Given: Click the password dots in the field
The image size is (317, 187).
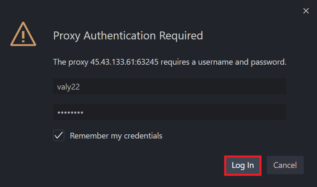Looking at the screenshot, I should click(70, 112).
